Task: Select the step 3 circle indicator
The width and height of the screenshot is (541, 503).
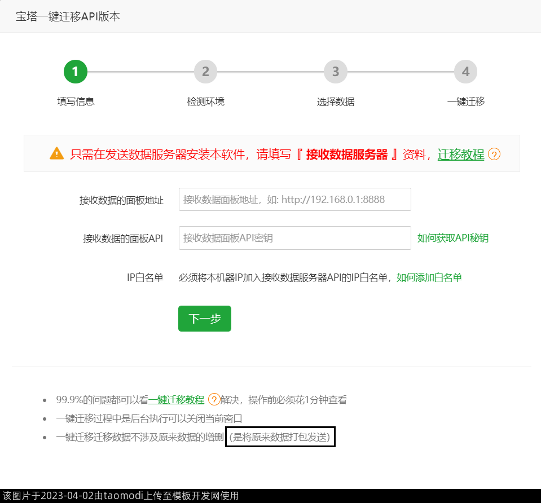Action: point(336,72)
